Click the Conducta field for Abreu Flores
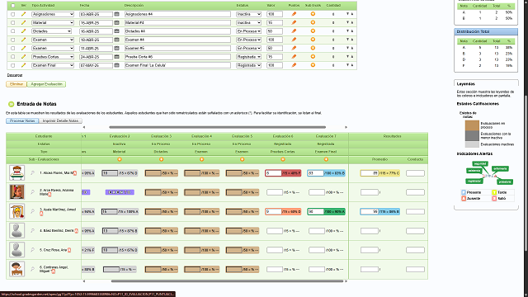The height and width of the screenshot is (297, 528). pyautogui.click(x=415, y=173)
